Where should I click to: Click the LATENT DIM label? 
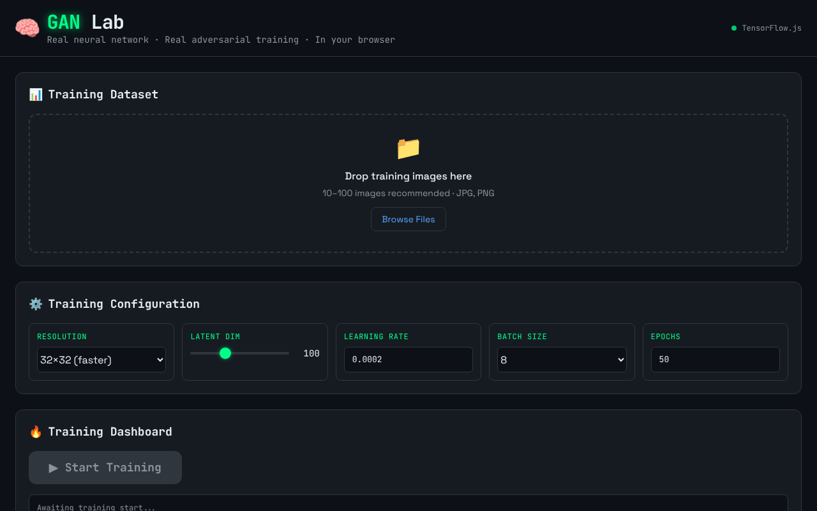coord(216,337)
